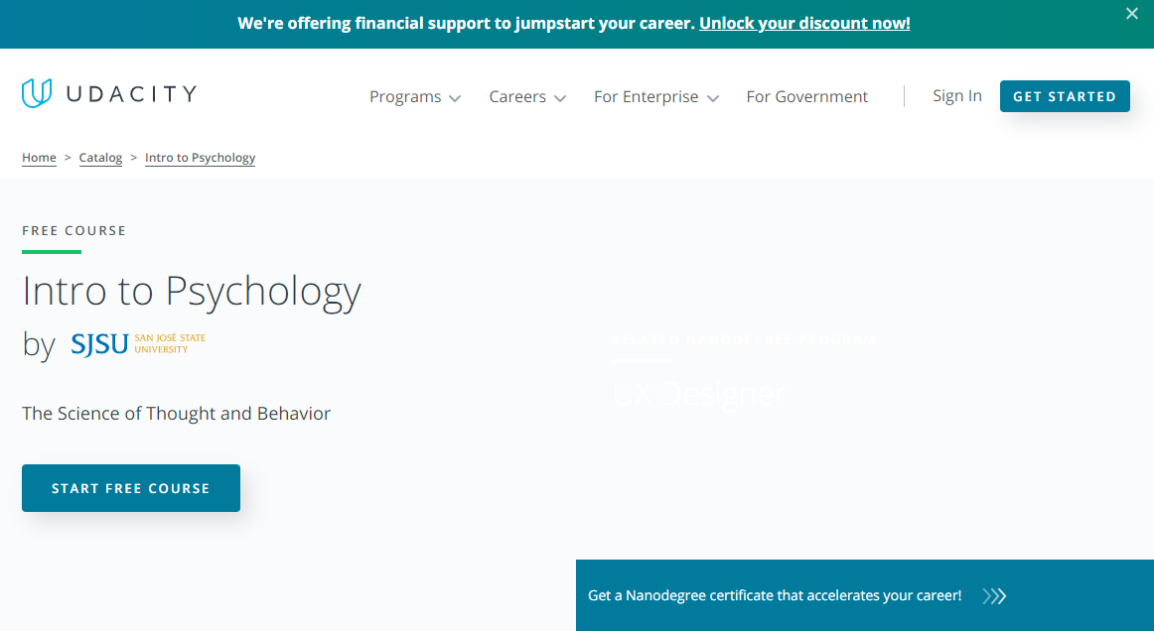This screenshot has width=1154, height=632.
Task: Click the SJSU San José State logo
Action: (x=138, y=344)
